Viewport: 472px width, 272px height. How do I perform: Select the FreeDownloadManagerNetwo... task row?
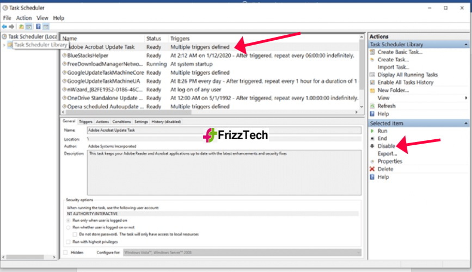coord(210,64)
